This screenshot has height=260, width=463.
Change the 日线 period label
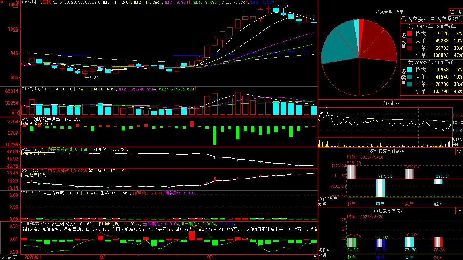tap(47, 2)
